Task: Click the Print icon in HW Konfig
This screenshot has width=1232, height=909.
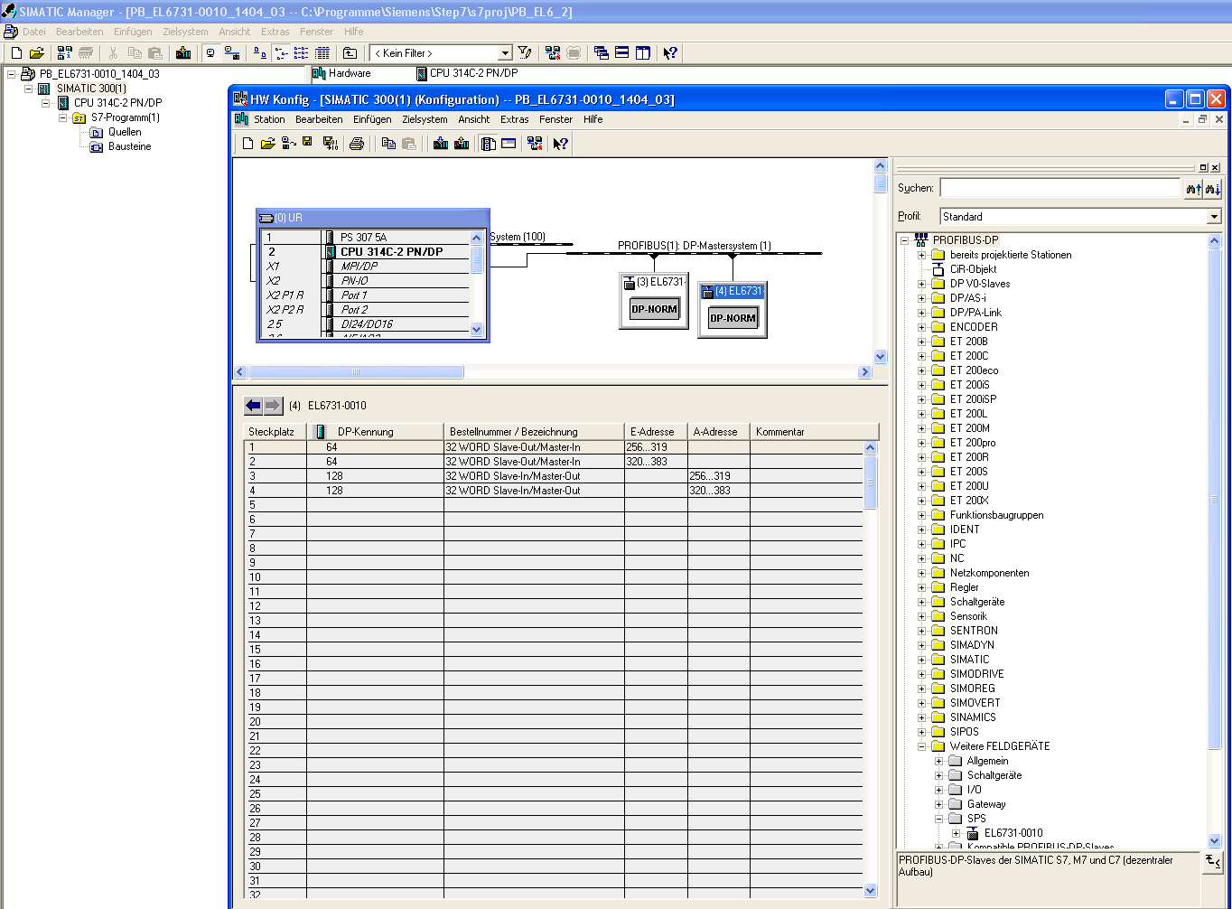Action: point(357,144)
